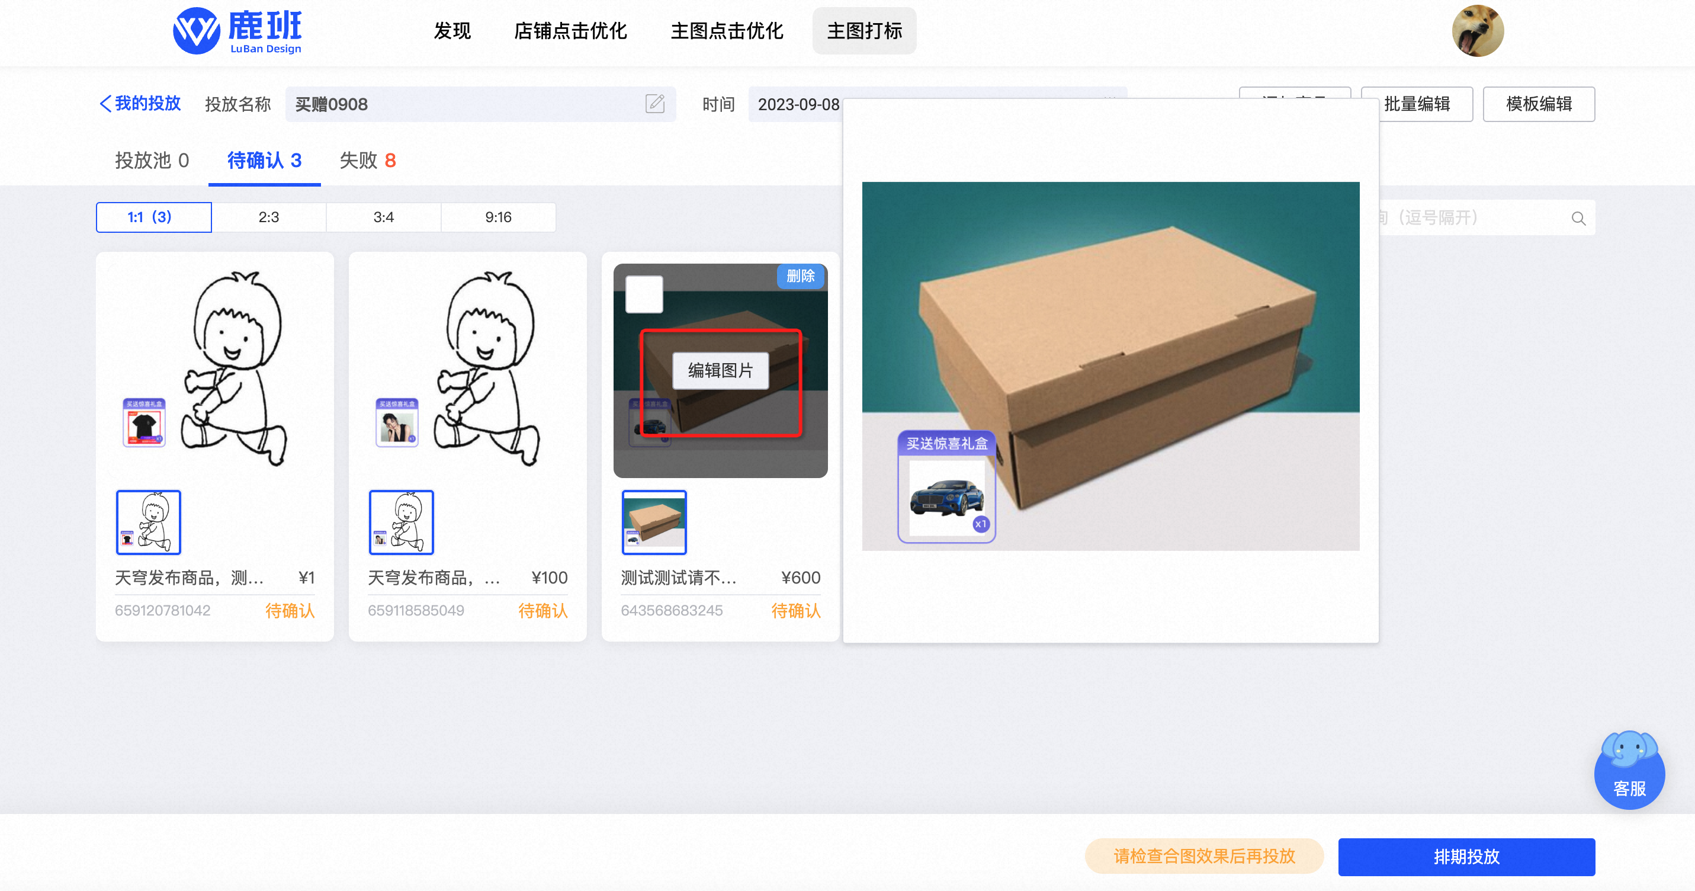The height and width of the screenshot is (891, 1695).
Task: Tick the checkbox on the cardboard box card
Action: 644,294
